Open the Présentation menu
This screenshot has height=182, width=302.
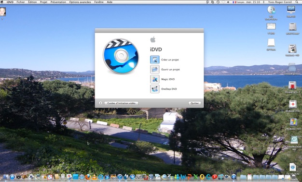pos(58,2)
